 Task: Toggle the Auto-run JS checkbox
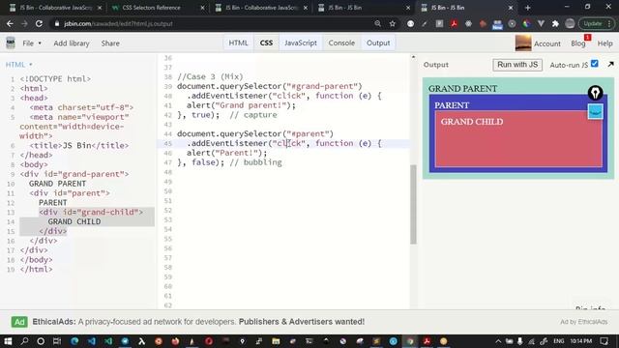(595, 64)
